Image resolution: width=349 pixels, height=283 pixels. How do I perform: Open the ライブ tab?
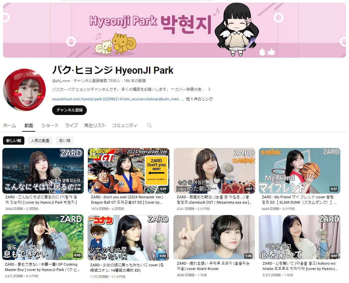pyautogui.click(x=71, y=126)
